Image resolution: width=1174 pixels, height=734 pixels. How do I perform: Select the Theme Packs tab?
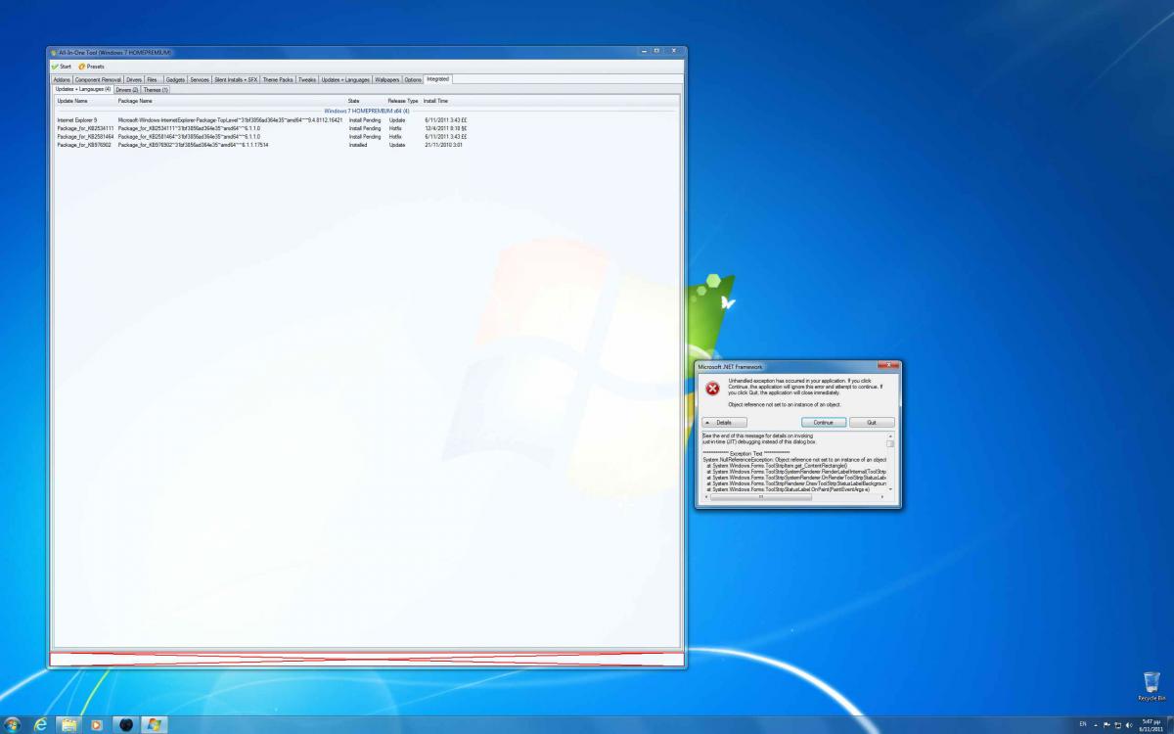click(x=278, y=79)
